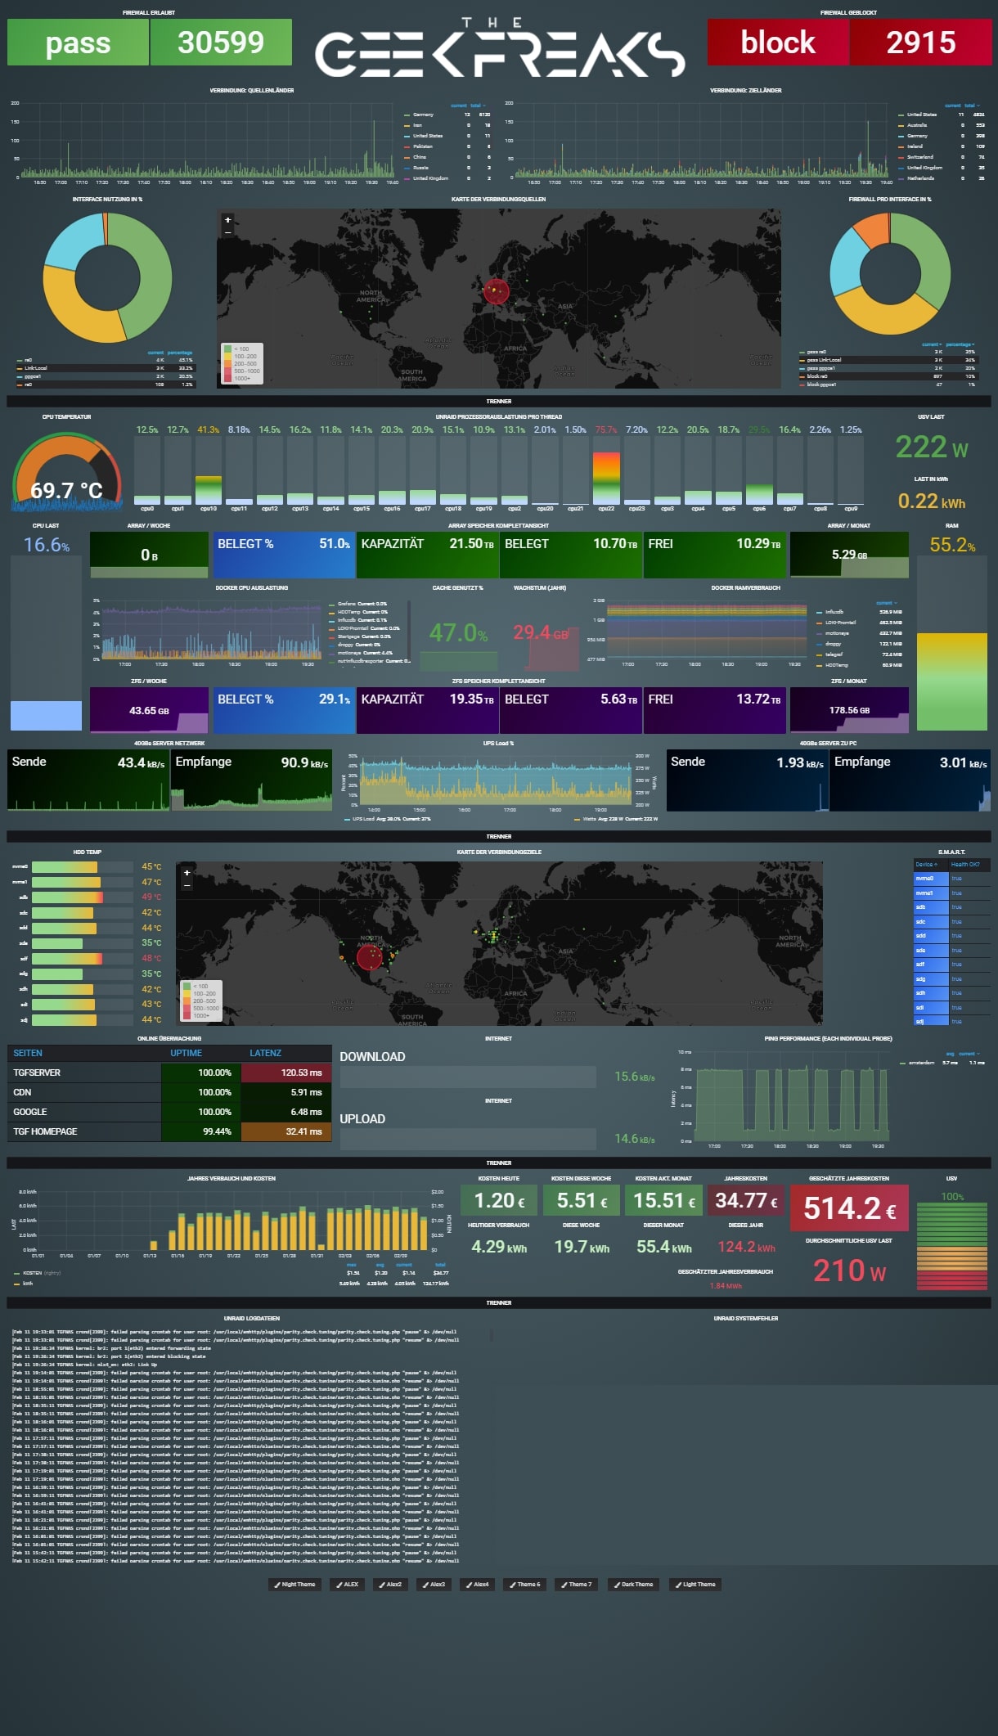
Task: Select the CDN row in Online Überwachung
Action: pos(169,1092)
